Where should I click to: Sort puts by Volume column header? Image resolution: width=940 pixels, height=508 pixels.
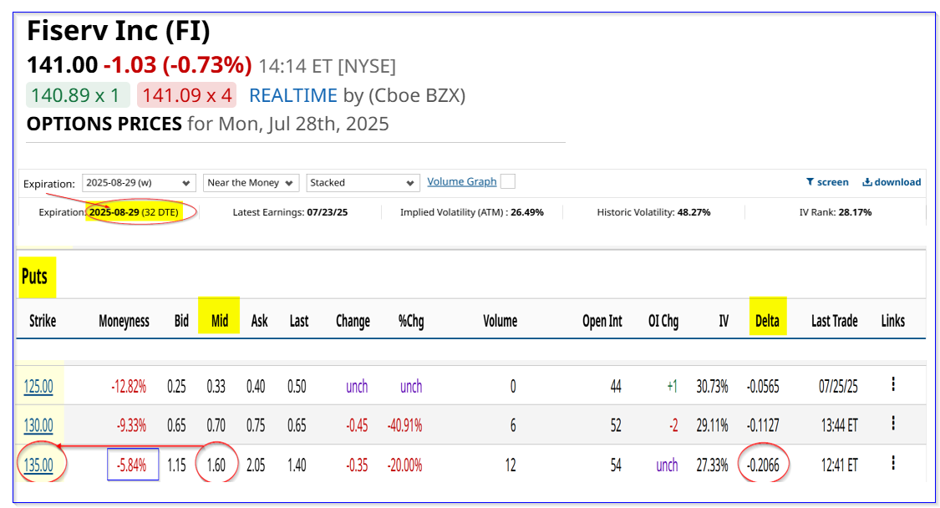click(500, 321)
